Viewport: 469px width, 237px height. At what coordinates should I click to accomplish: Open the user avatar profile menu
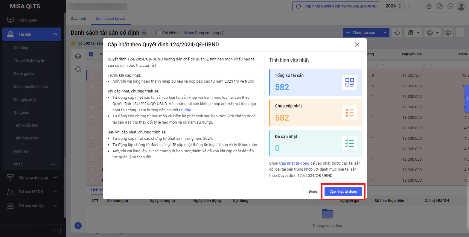click(461, 6)
